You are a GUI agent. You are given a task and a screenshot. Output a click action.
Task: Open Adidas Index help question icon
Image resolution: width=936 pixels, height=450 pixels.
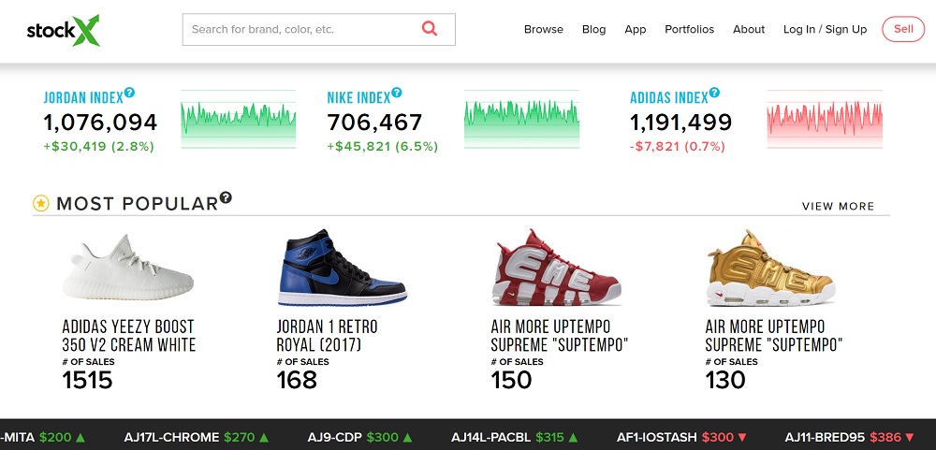pos(715,93)
